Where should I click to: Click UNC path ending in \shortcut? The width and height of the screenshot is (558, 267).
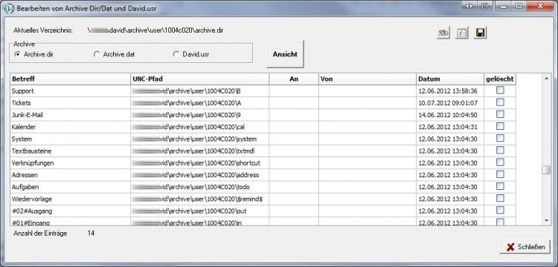click(196, 163)
